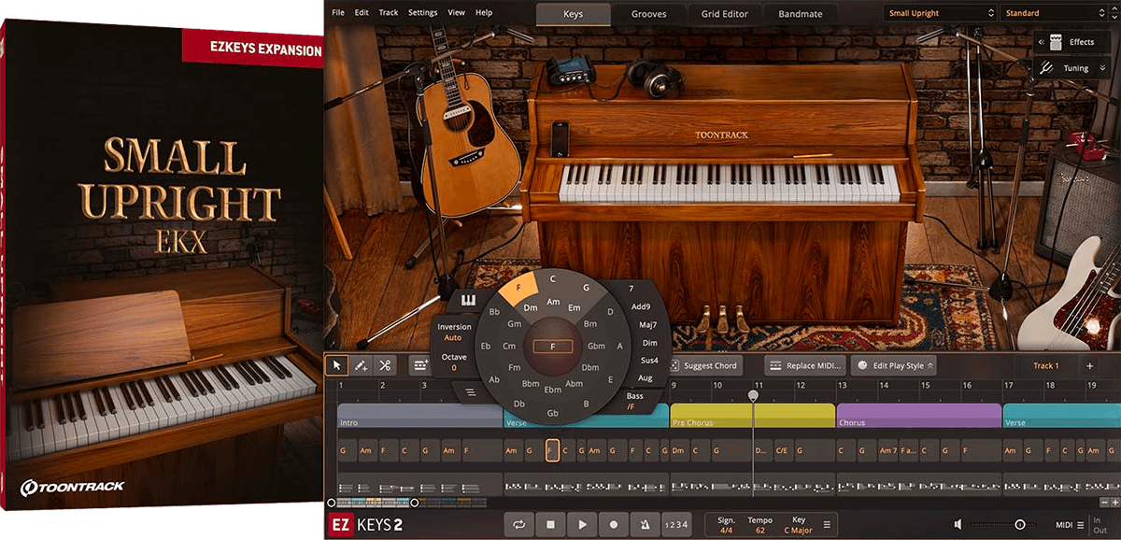Viewport: 1121px width, 540px height.
Task: Select Dm on the chord wheel
Action: pyautogui.click(x=530, y=307)
